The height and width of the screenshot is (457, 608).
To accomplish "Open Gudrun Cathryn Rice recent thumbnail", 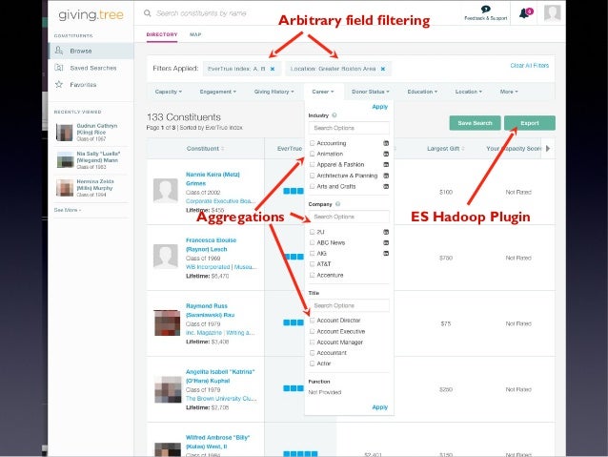I will point(65,133).
